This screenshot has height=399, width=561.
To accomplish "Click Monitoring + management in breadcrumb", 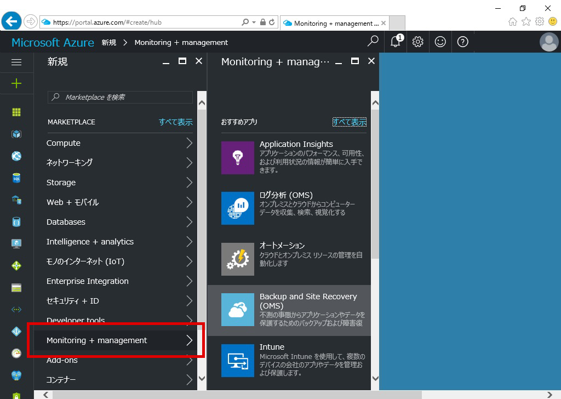I will [x=181, y=43].
